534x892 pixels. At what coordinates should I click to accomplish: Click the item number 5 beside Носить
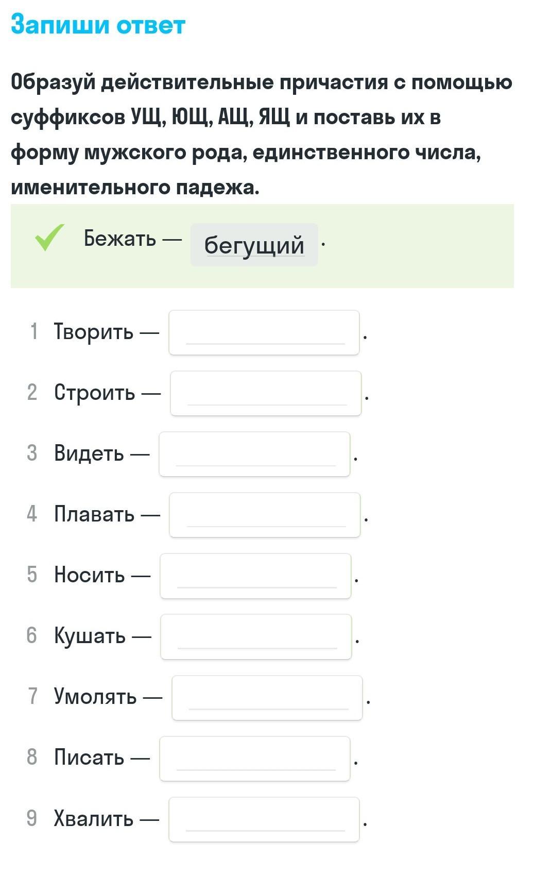click(x=32, y=575)
